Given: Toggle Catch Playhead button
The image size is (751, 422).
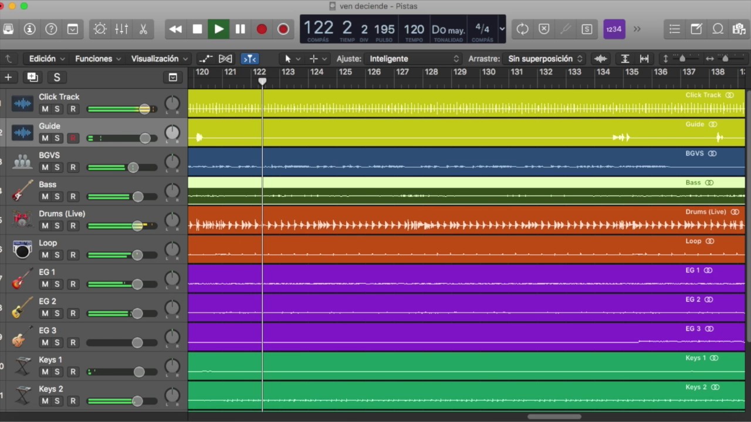Looking at the screenshot, I should (250, 59).
